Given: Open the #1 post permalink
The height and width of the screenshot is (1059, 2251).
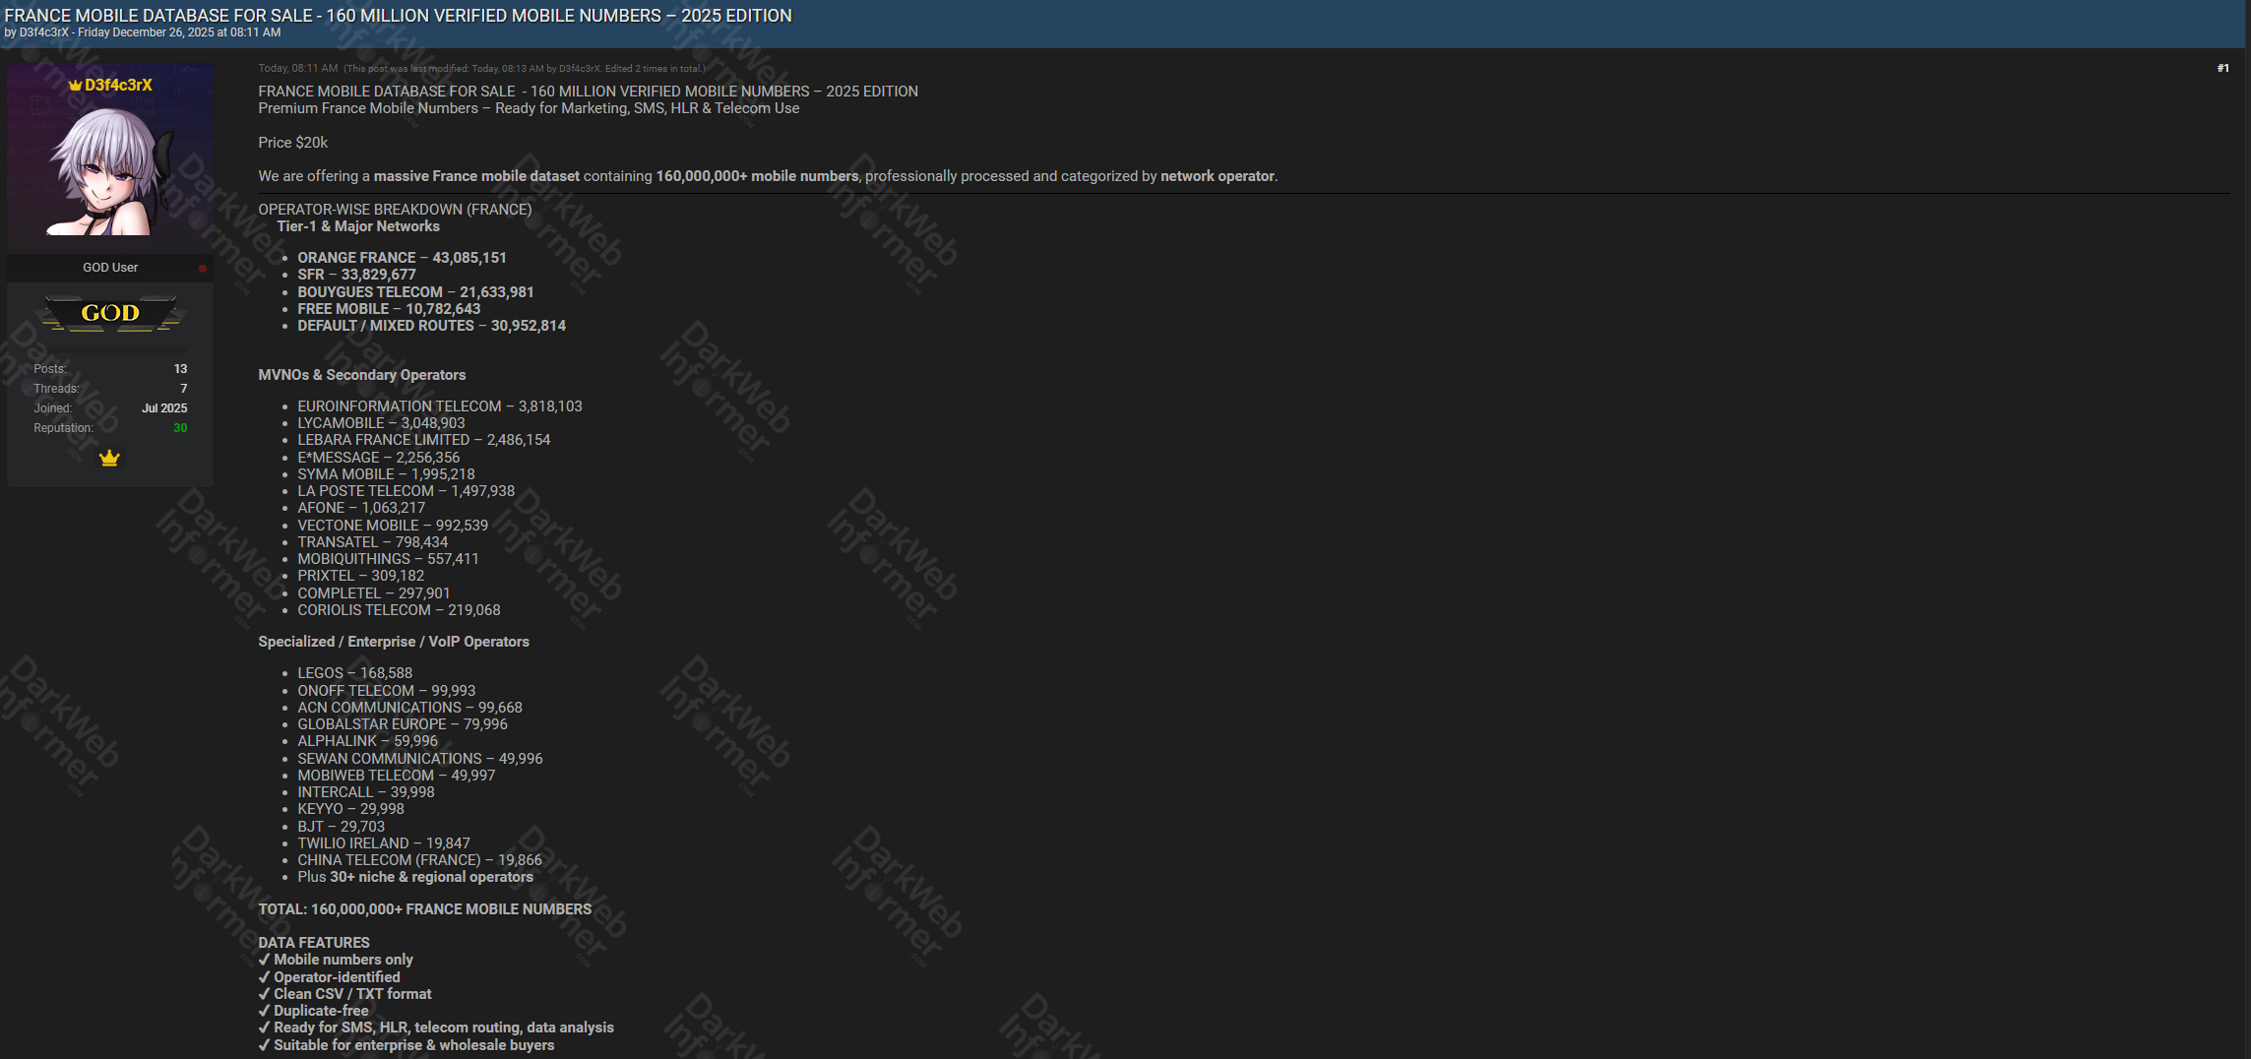Looking at the screenshot, I should point(2222,68).
